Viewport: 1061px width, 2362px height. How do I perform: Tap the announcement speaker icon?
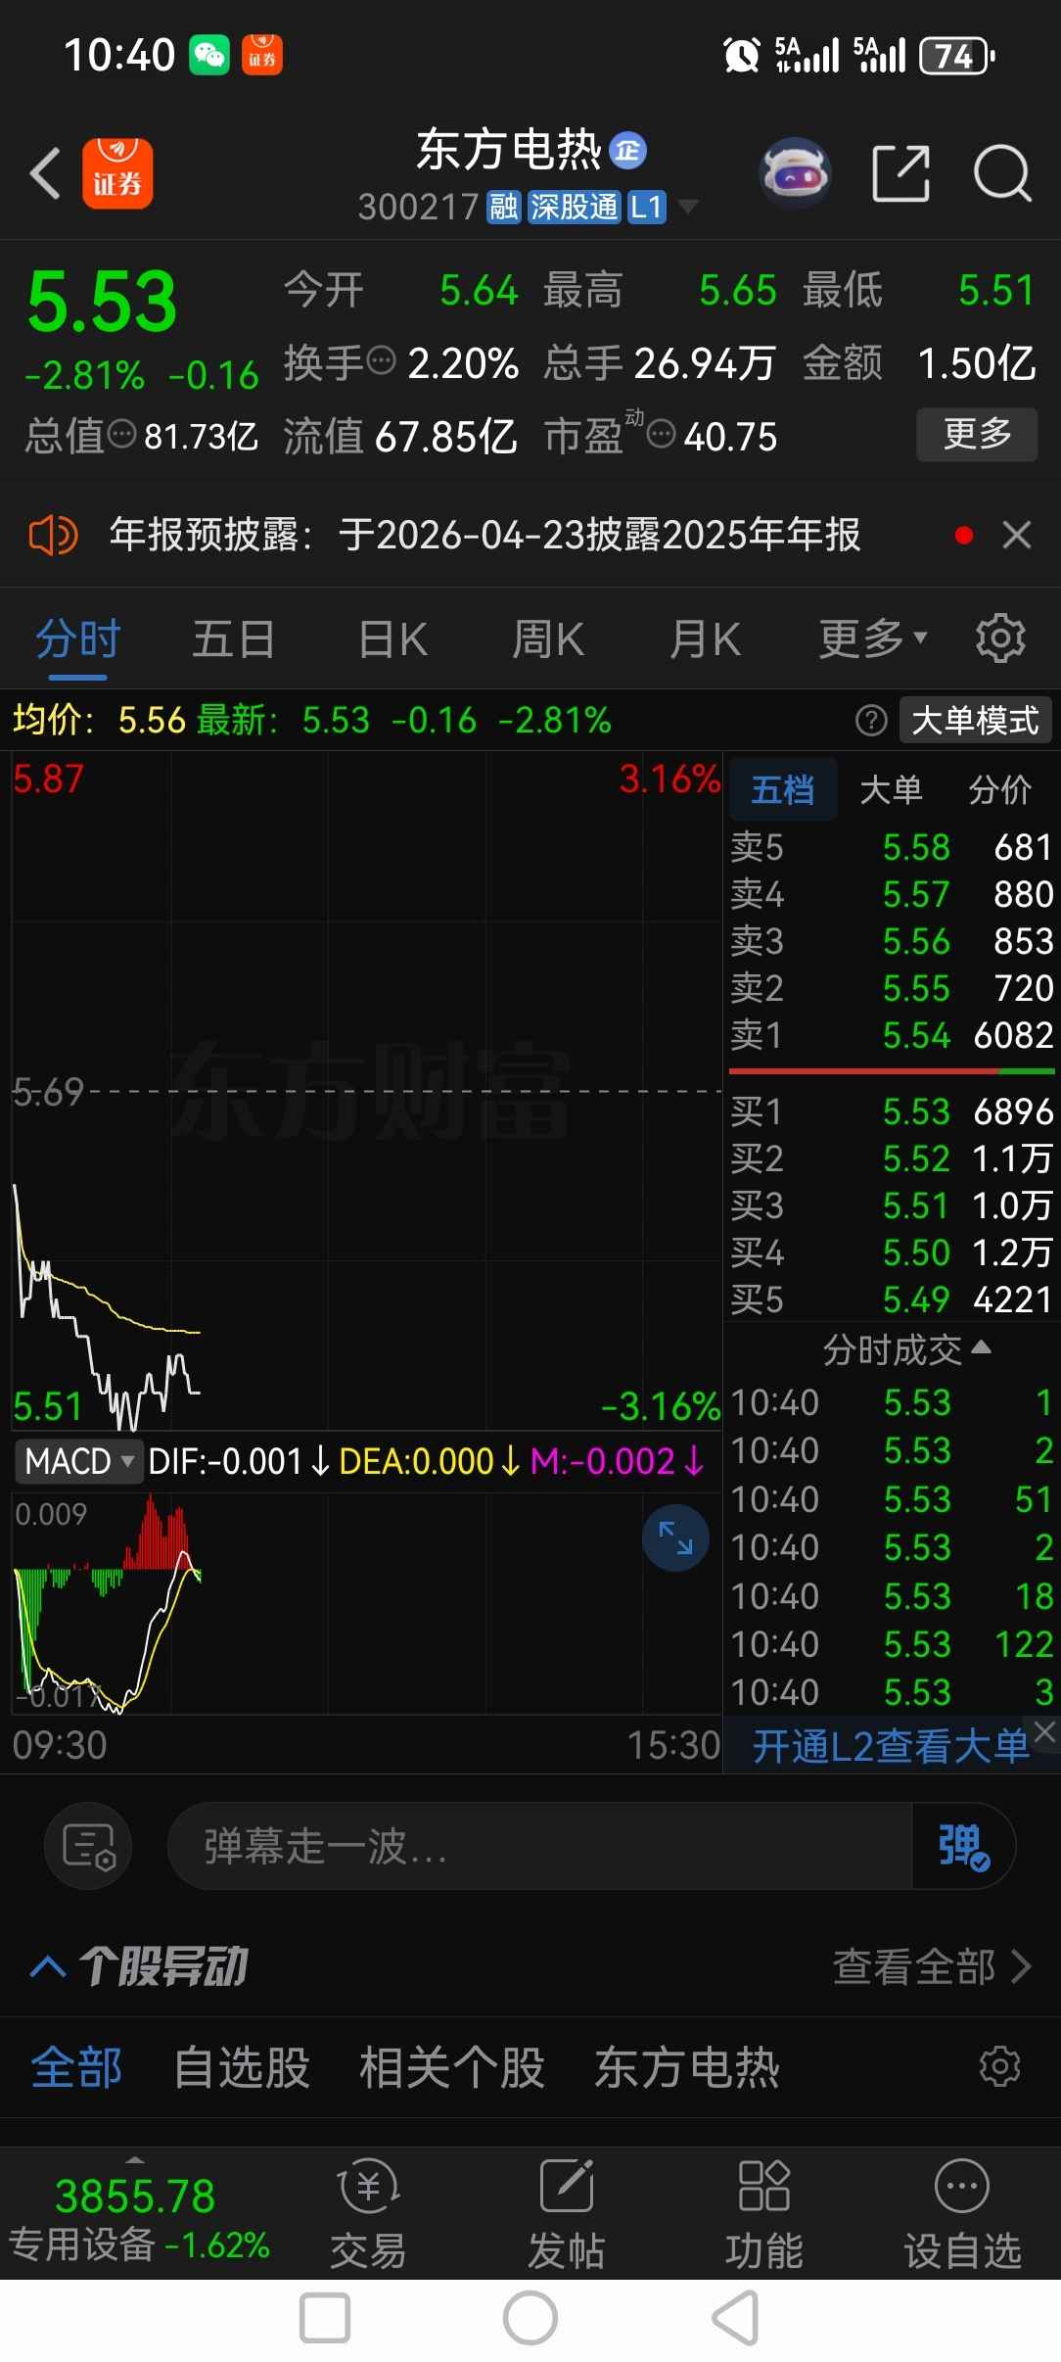click(53, 536)
